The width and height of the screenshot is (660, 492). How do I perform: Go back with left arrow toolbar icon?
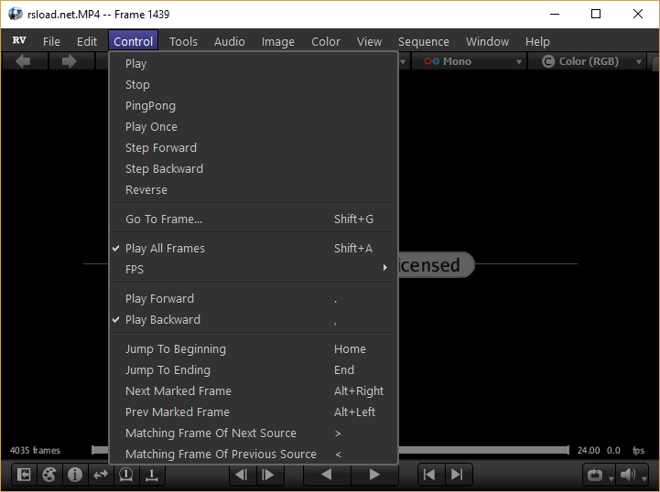[x=24, y=61]
